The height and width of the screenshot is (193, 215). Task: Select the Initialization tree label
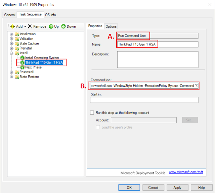coord(28,34)
